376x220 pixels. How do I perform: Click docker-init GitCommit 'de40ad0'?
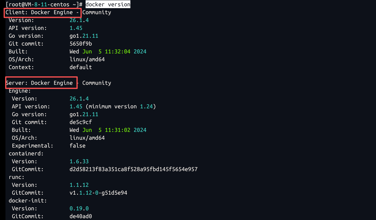coord(81,216)
